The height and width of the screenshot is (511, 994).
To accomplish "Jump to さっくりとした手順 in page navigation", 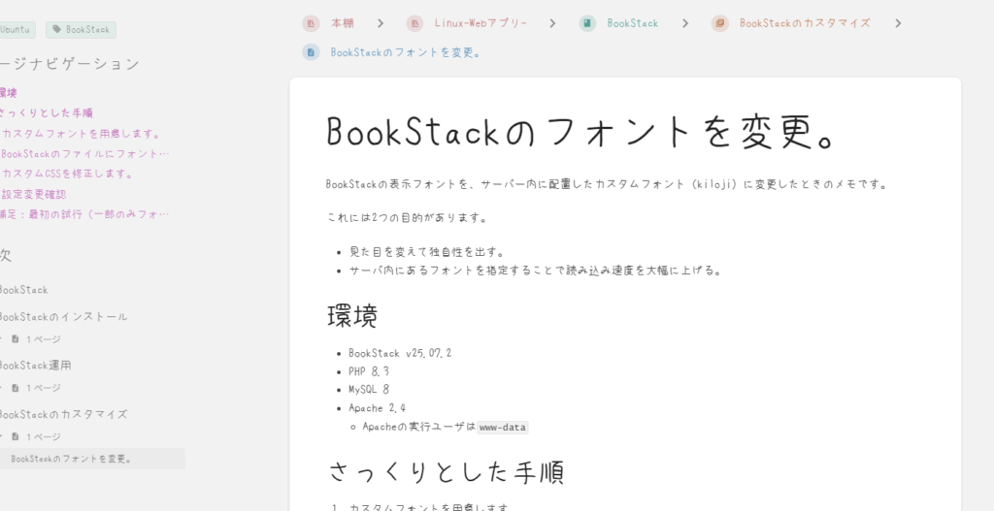I will [x=46, y=113].
